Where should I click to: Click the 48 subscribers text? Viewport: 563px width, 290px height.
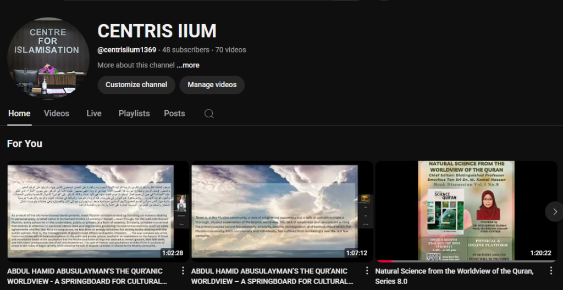[186, 50]
